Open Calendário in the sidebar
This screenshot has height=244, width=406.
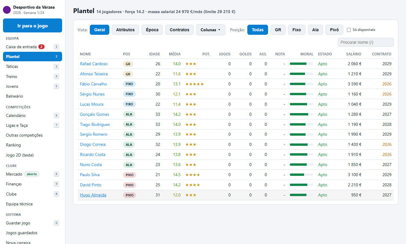[x=32, y=115]
